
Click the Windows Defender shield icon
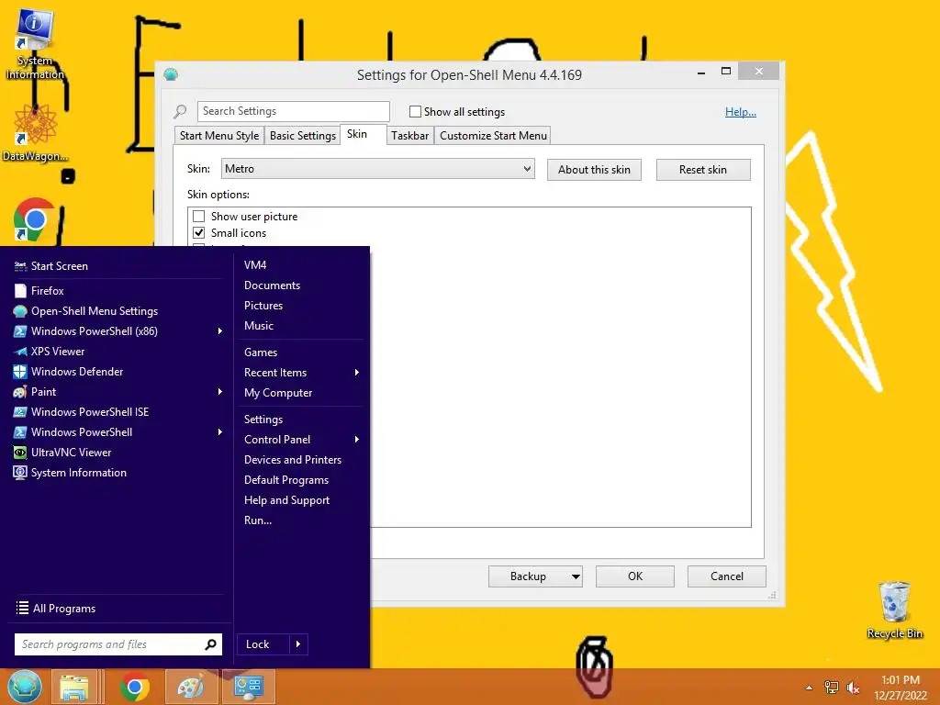20,372
